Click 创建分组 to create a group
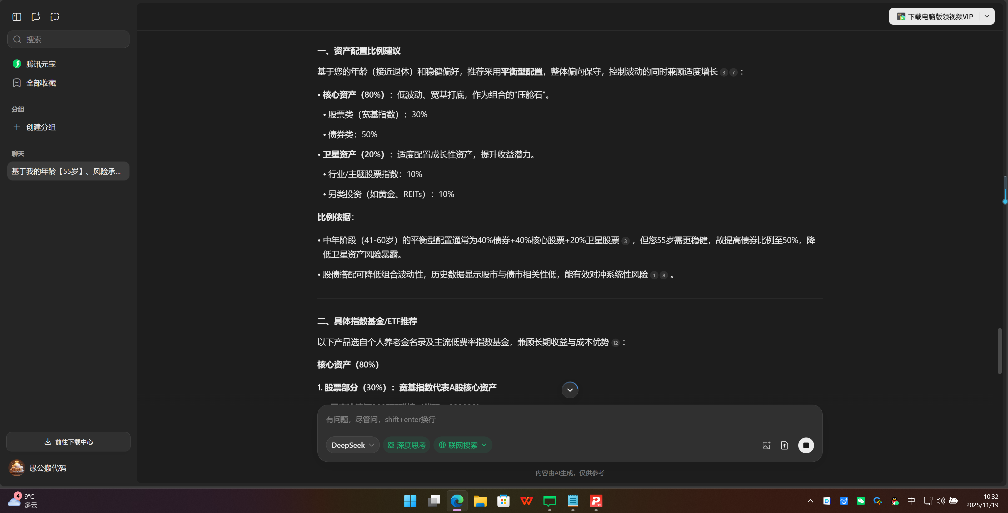 [40, 127]
